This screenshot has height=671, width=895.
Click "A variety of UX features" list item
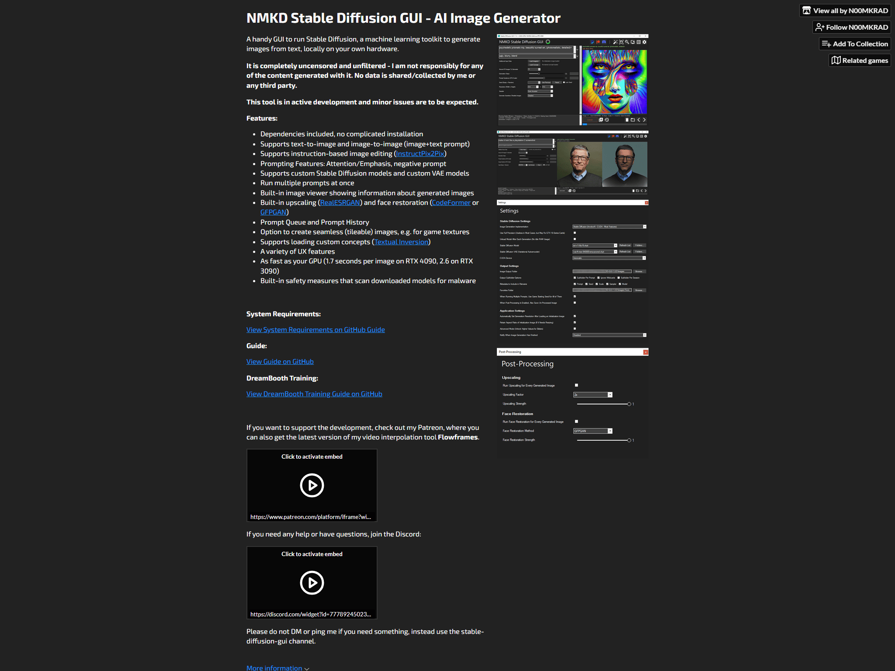click(x=298, y=252)
